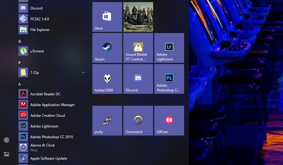Open the Discord tile
The width and height of the screenshot is (283, 165).
point(138,79)
